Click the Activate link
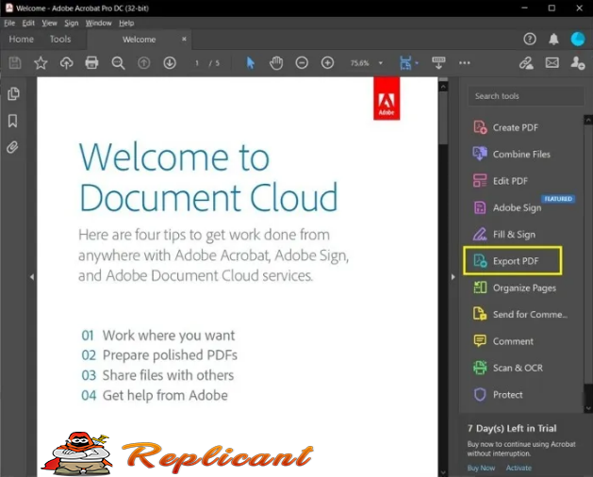 pyautogui.click(x=519, y=468)
